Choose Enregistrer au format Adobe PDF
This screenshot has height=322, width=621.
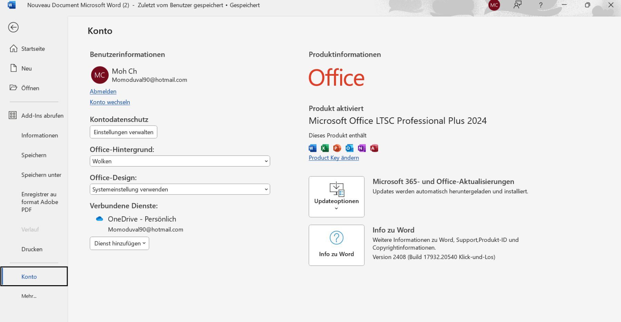click(40, 202)
